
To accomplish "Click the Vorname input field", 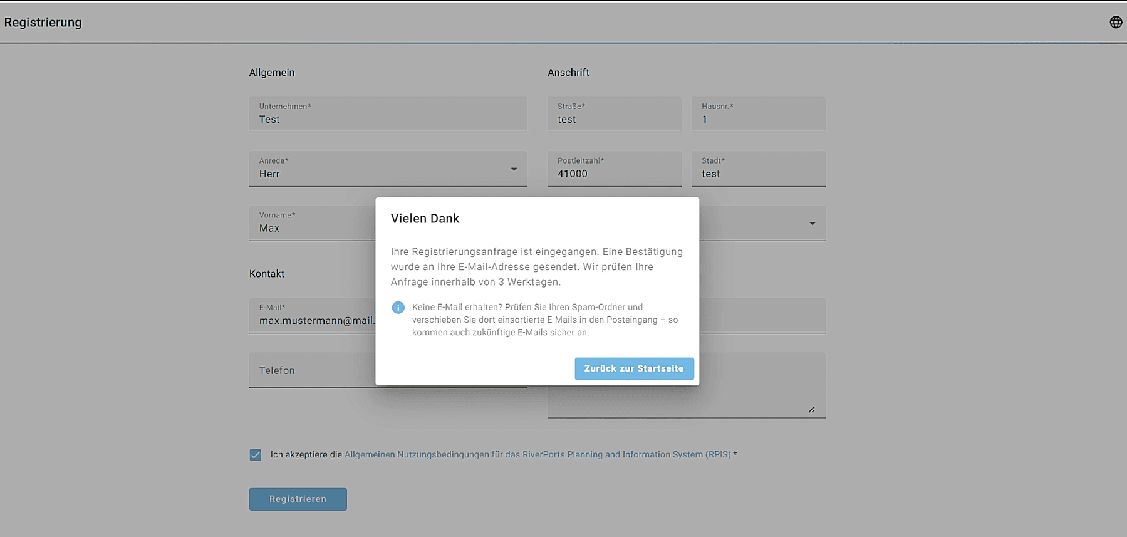I will click(312, 223).
